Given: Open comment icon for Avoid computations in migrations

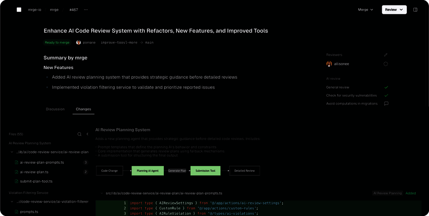Looking at the screenshot, I should pos(386,104).
